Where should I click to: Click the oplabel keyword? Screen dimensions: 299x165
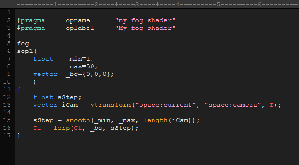point(80,28)
